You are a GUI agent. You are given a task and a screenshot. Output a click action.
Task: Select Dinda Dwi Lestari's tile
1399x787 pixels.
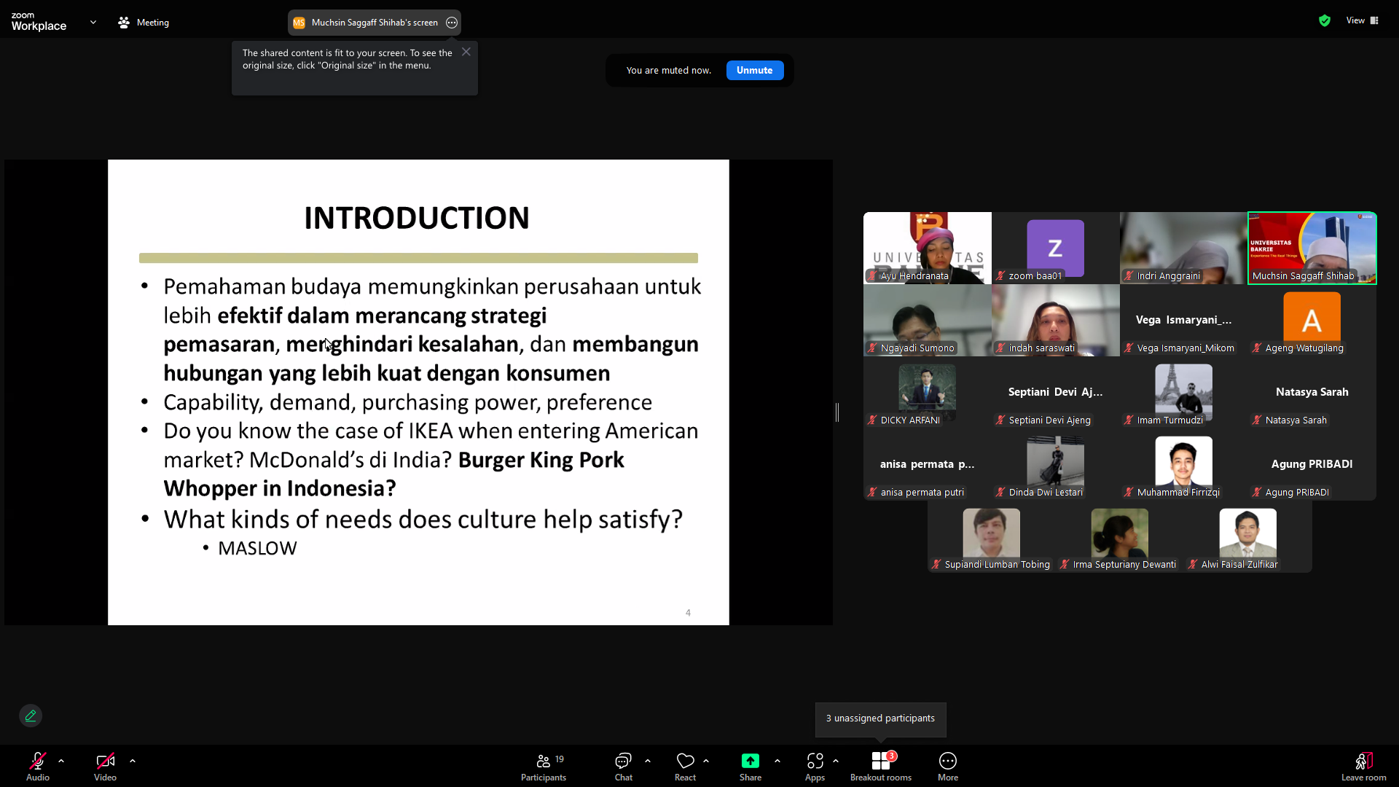click(x=1056, y=464)
